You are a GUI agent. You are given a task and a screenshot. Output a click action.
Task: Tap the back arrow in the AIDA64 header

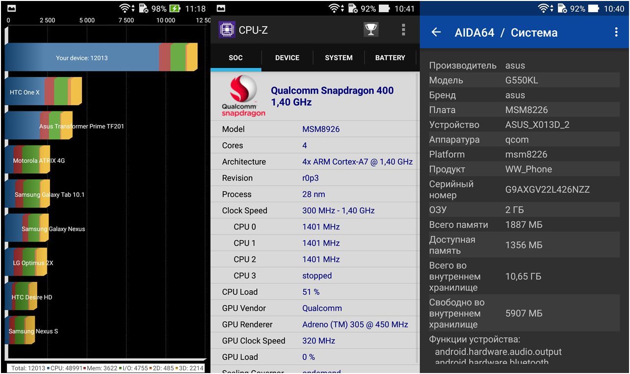click(437, 32)
